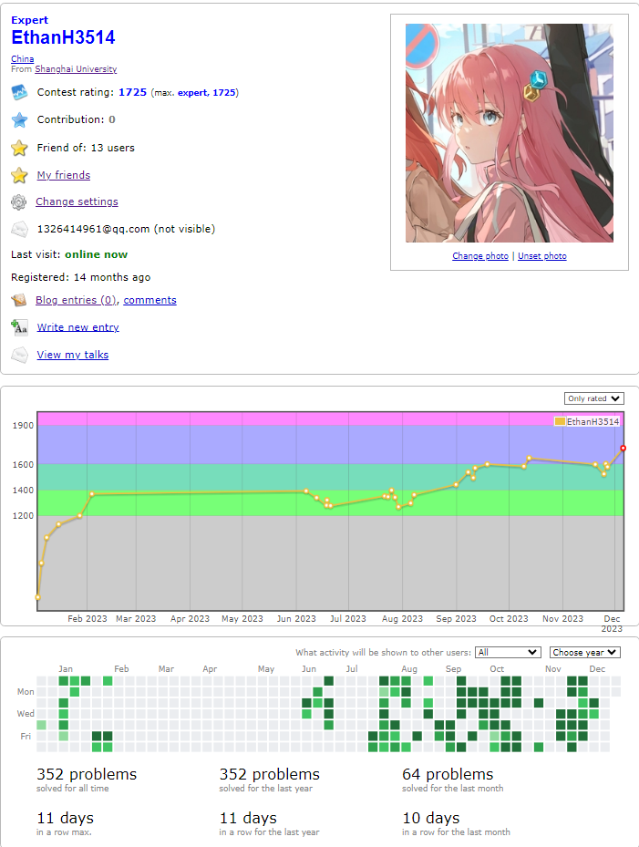Click the Change photo link
This screenshot has width=639, height=847.
point(480,256)
